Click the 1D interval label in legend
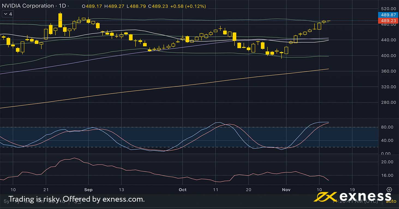The width and height of the screenshot is (399, 209). point(62,6)
